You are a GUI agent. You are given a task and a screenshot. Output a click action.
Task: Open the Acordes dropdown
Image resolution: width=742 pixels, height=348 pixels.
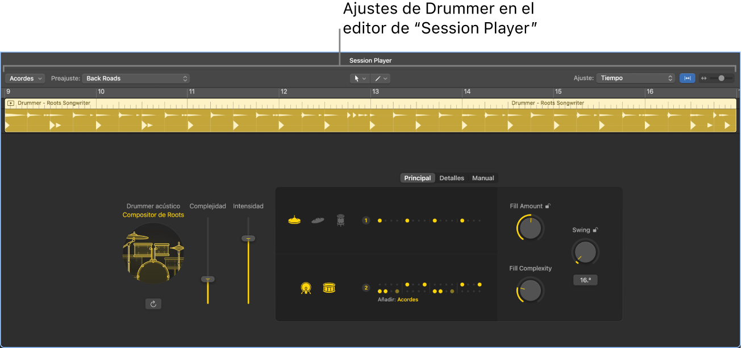coord(25,78)
